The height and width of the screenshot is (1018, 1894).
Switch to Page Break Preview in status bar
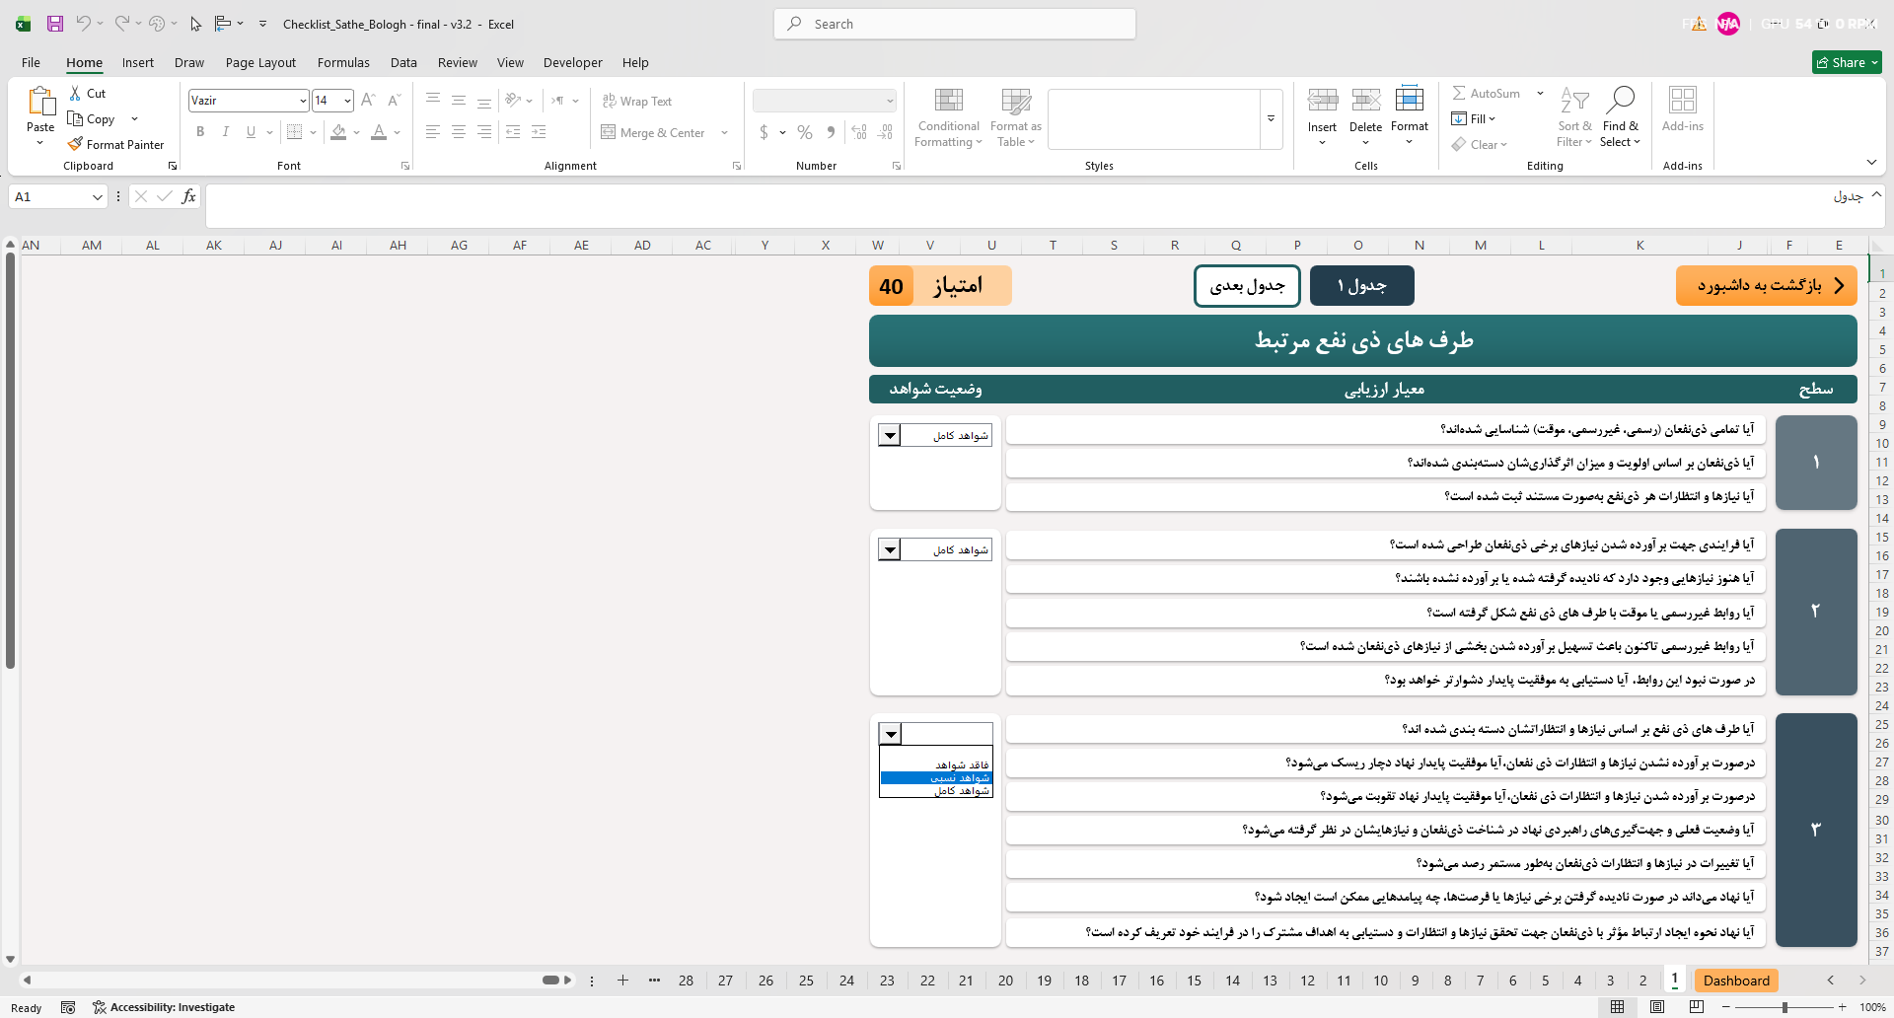click(x=1697, y=1007)
